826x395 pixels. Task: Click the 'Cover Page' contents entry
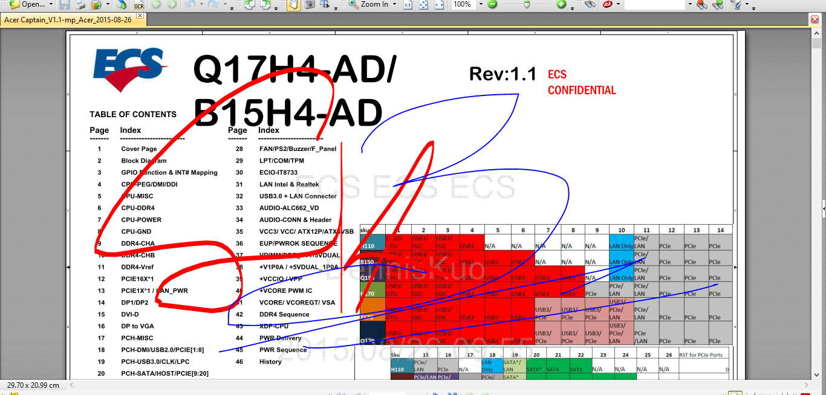point(138,149)
